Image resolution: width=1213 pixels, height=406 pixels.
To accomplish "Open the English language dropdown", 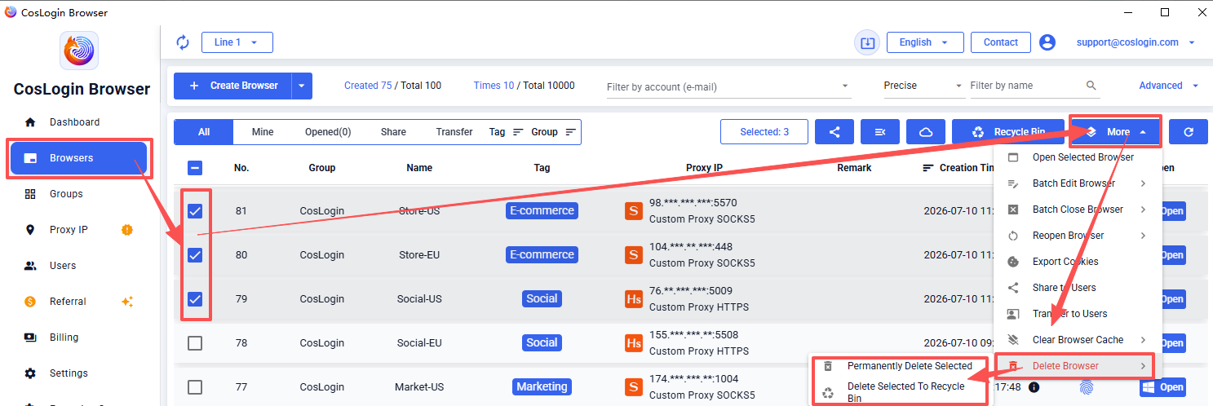I will [925, 42].
